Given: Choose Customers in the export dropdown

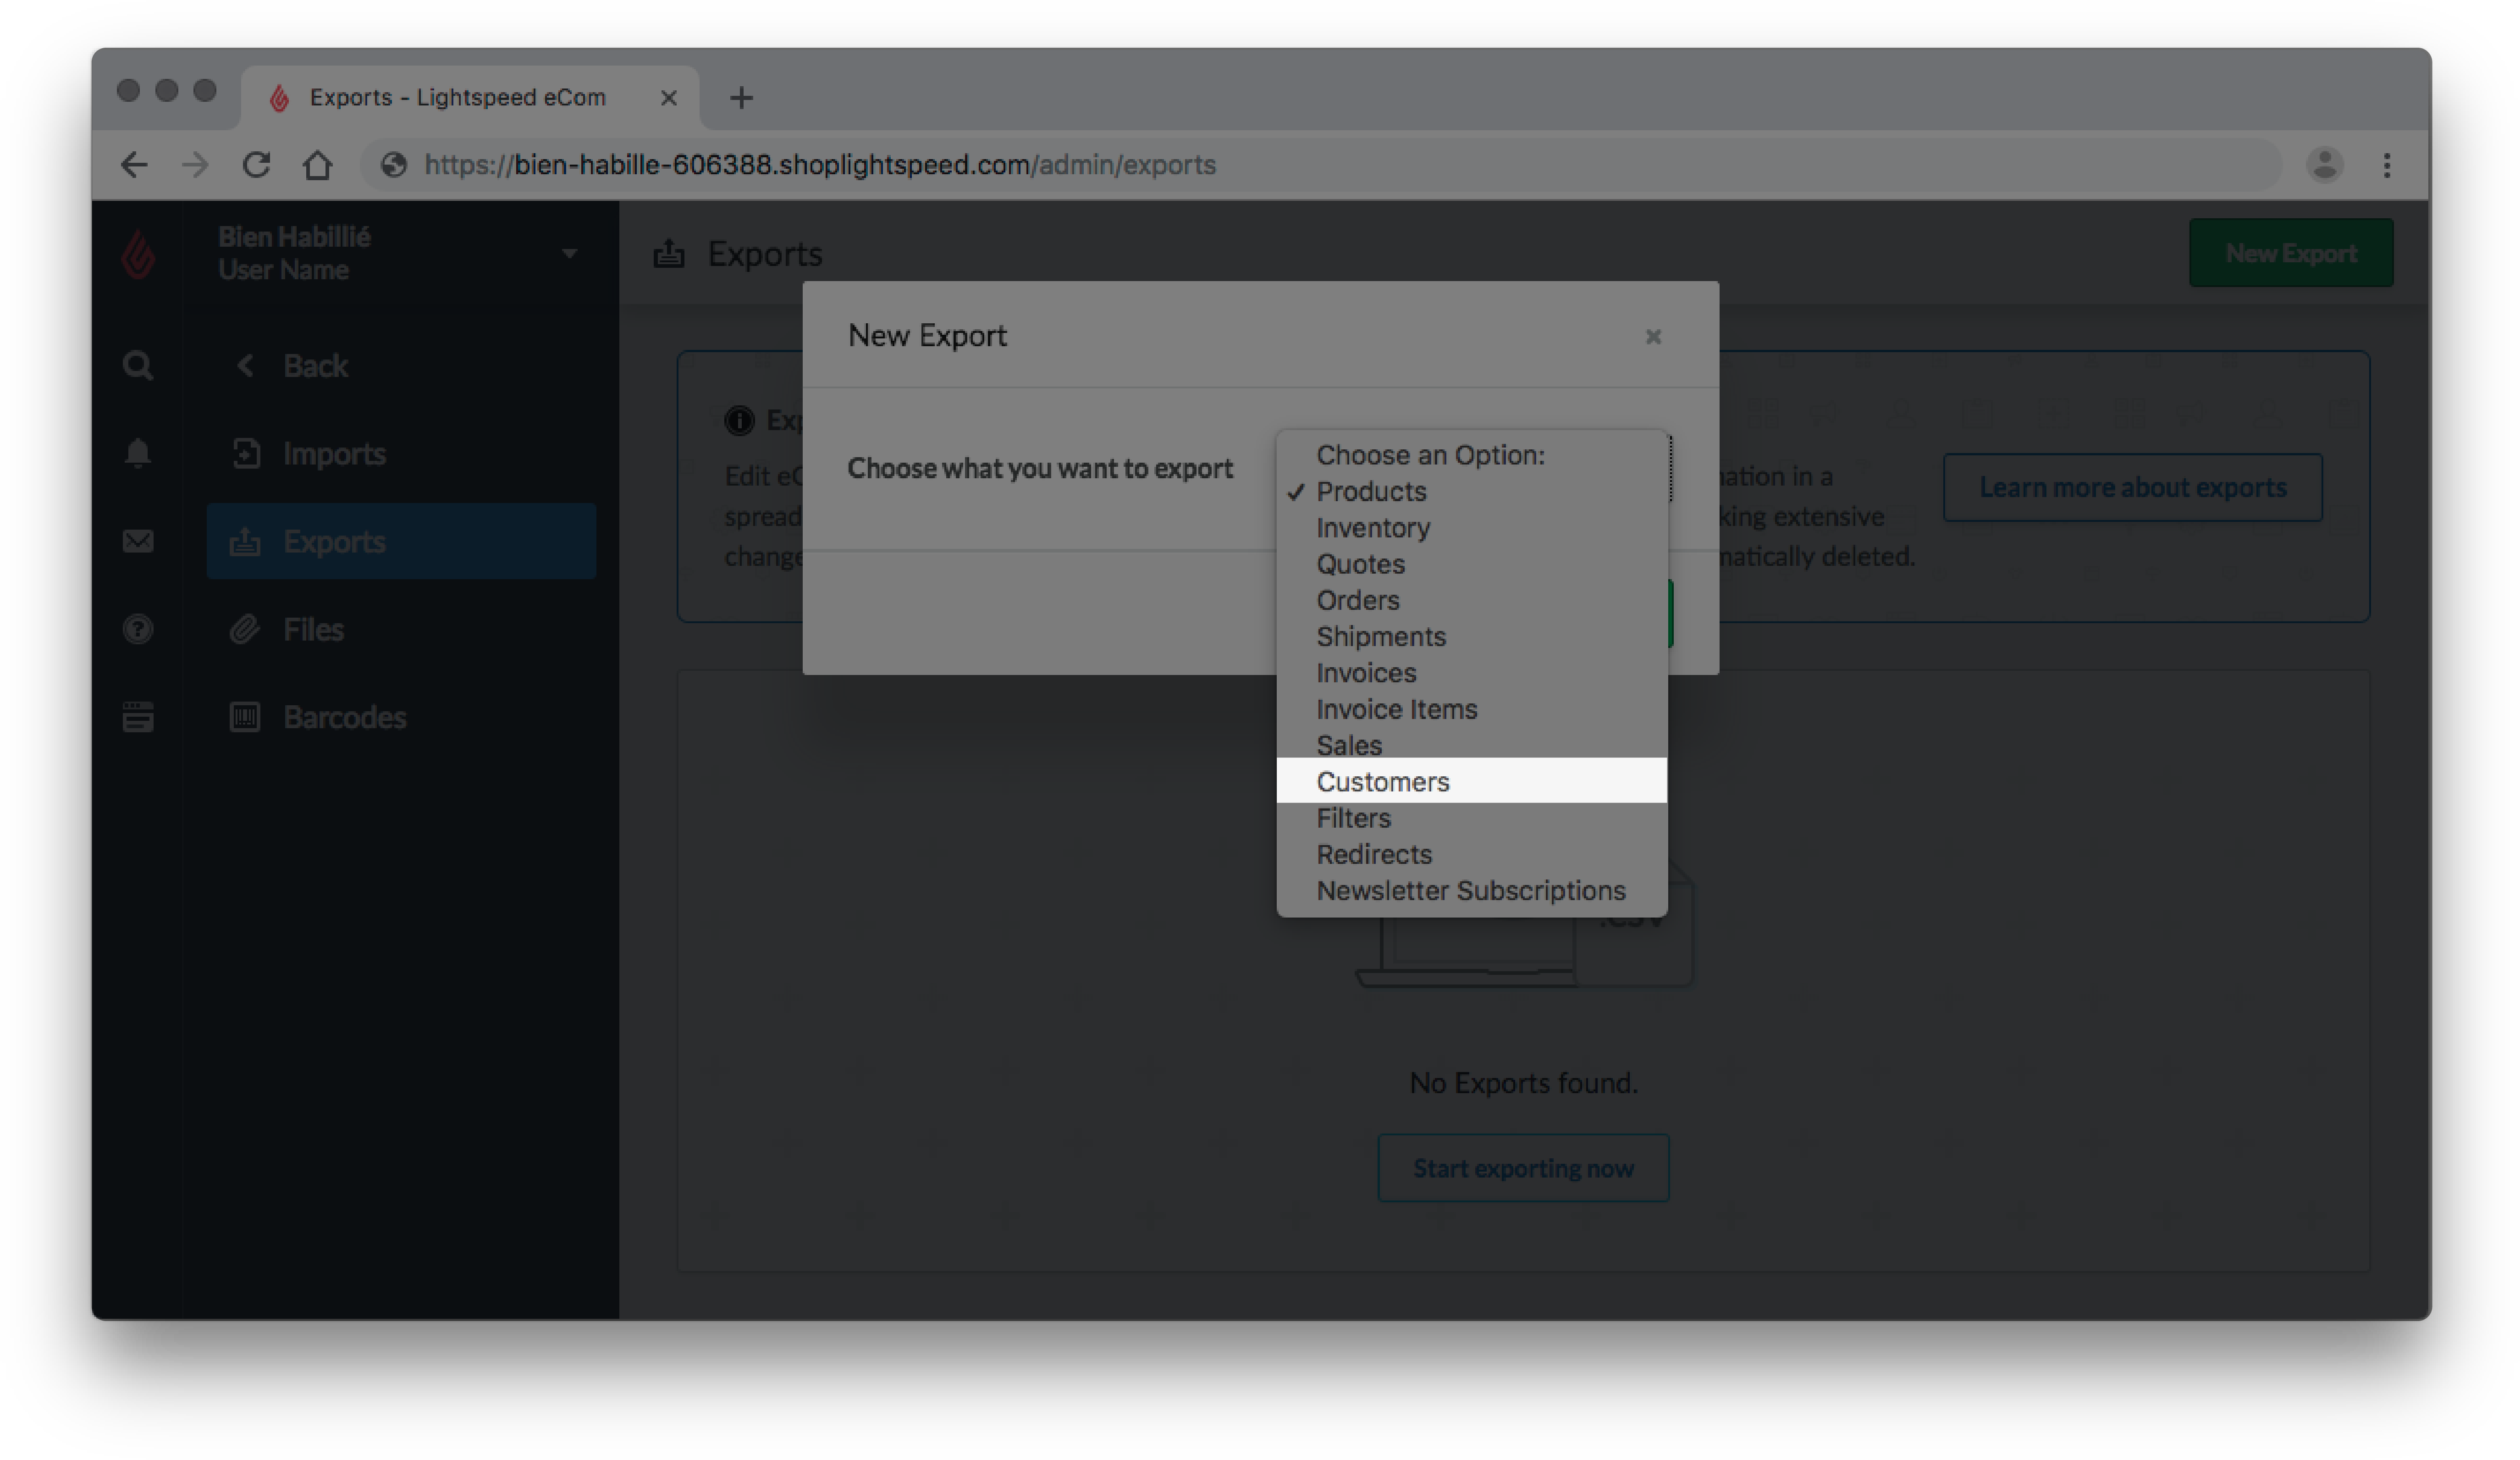Looking at the screenshot, I should click(x=1471, y=781).
